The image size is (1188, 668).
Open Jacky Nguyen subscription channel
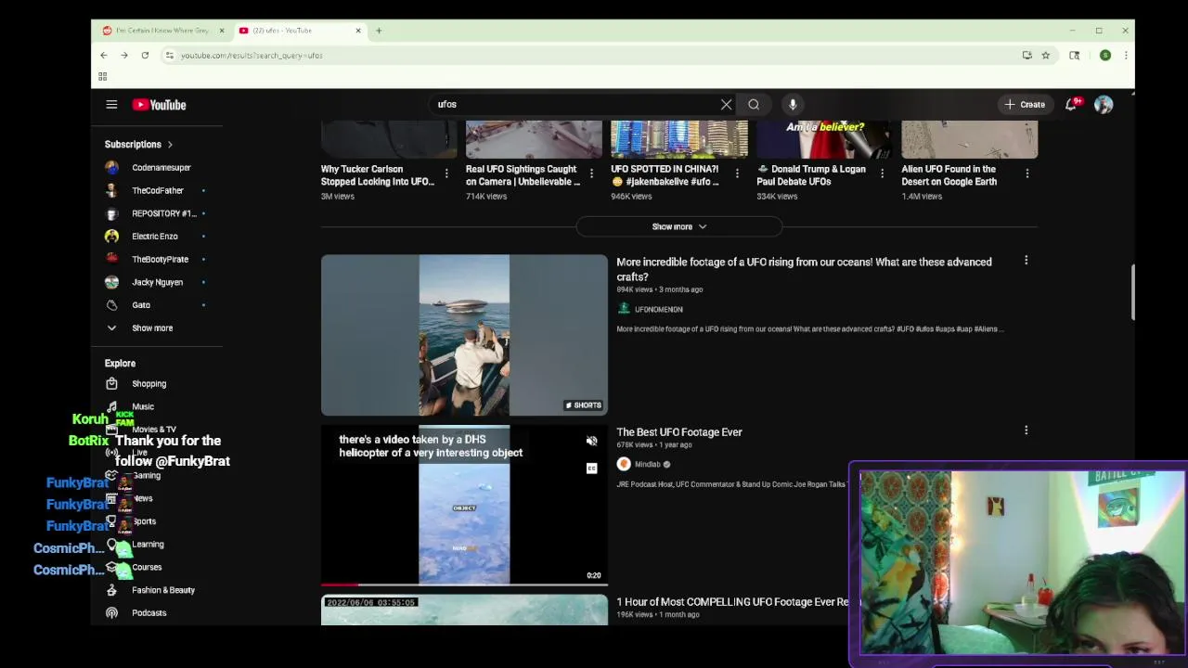tap(157, 282)
